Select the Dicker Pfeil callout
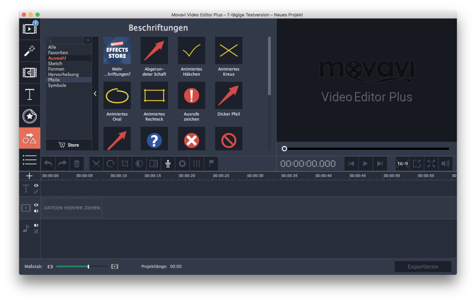476x302 pixels. tap(229, 95)
